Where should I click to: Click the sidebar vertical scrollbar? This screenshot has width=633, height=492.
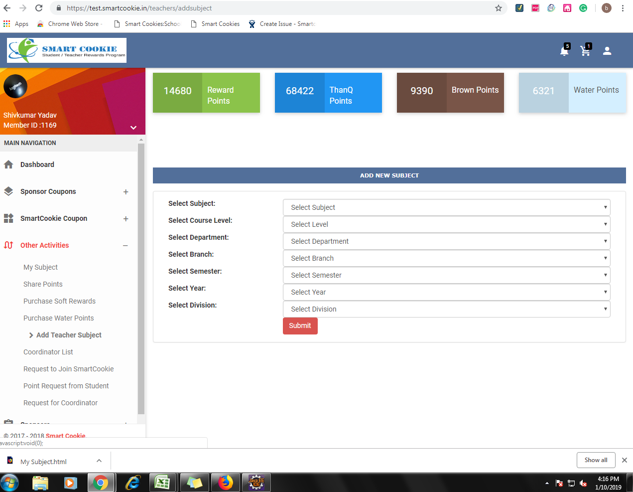pyautogui.click(x=141, y=279)
